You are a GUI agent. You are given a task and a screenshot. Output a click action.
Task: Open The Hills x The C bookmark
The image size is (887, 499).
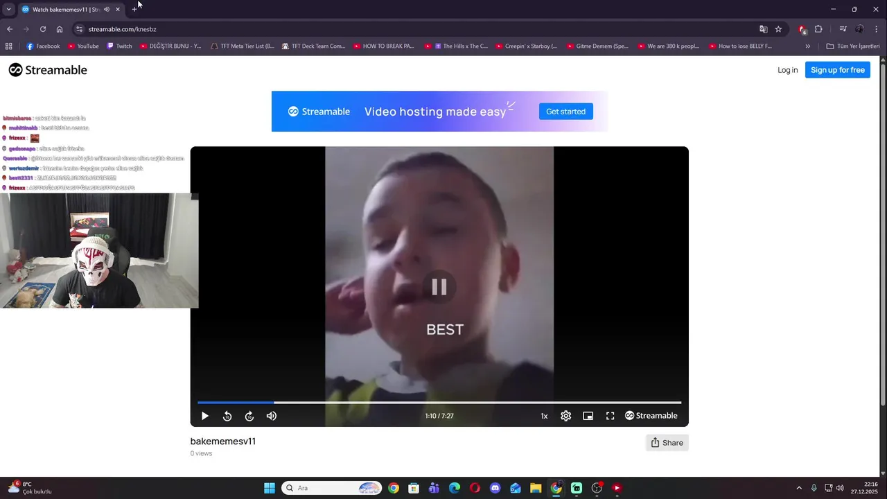point(462,46)
